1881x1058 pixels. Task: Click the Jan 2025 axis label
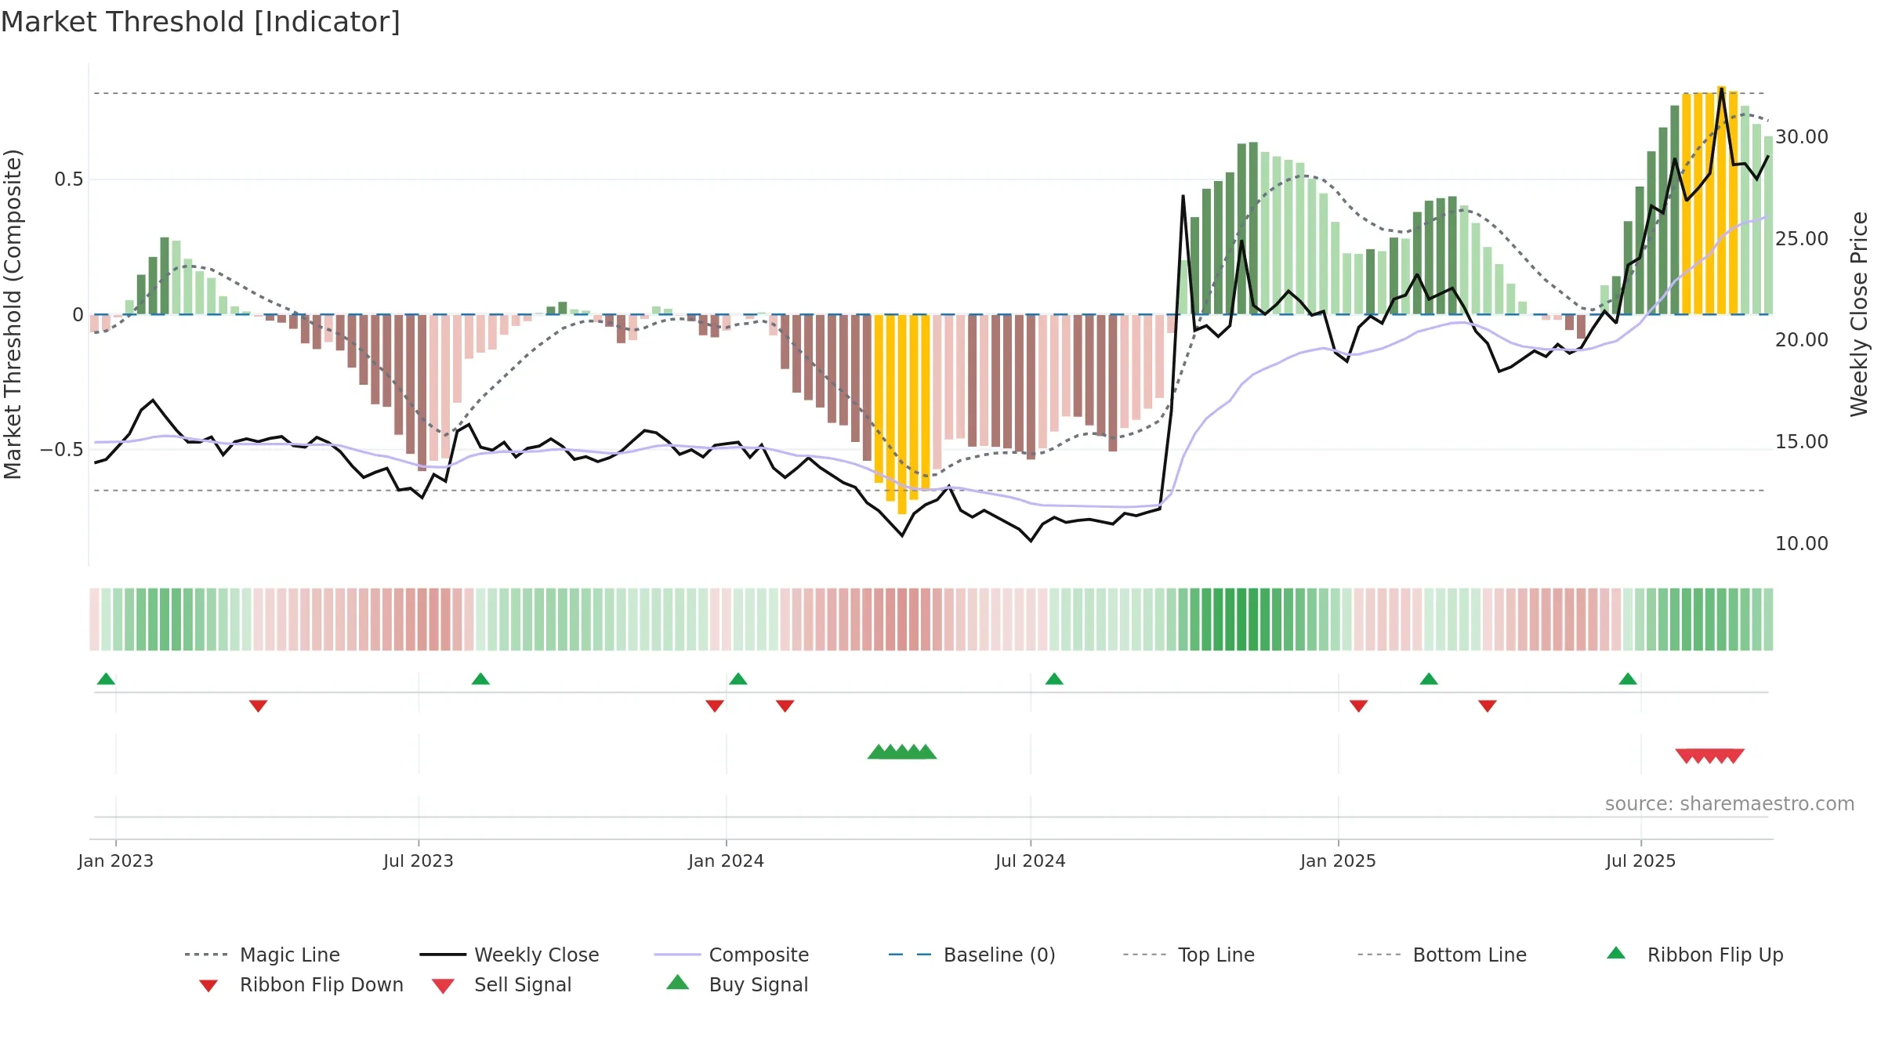click(x=1339, y=861)
